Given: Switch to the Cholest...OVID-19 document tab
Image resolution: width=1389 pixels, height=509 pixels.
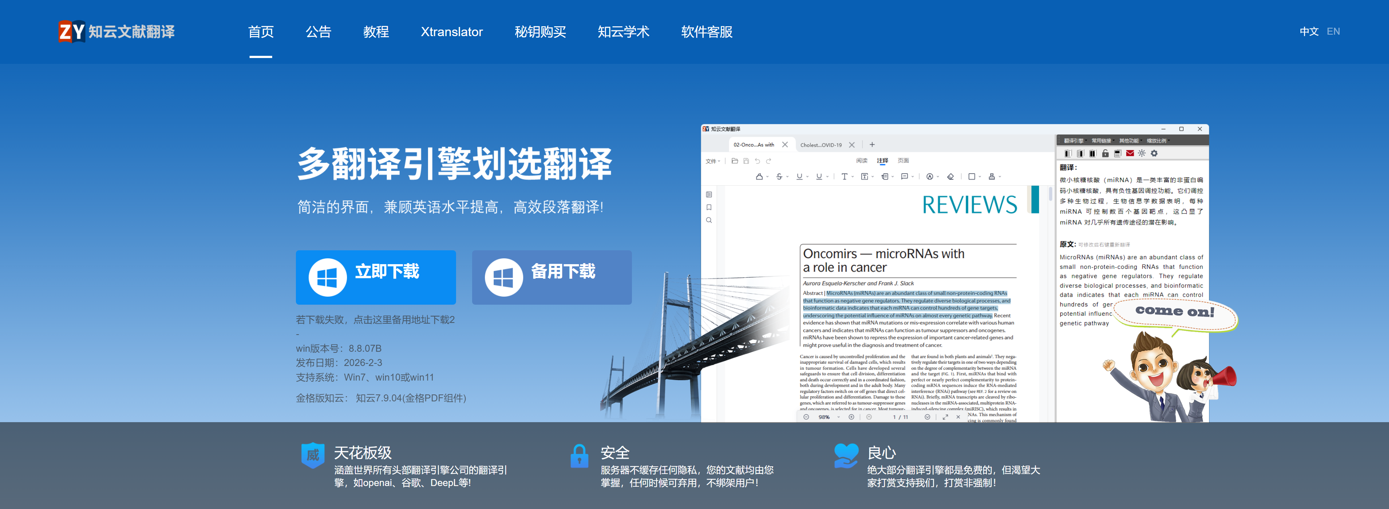Looking at the screenshot, I should (822, 144).
